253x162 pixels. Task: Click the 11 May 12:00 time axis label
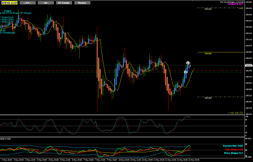pos(170,160)
